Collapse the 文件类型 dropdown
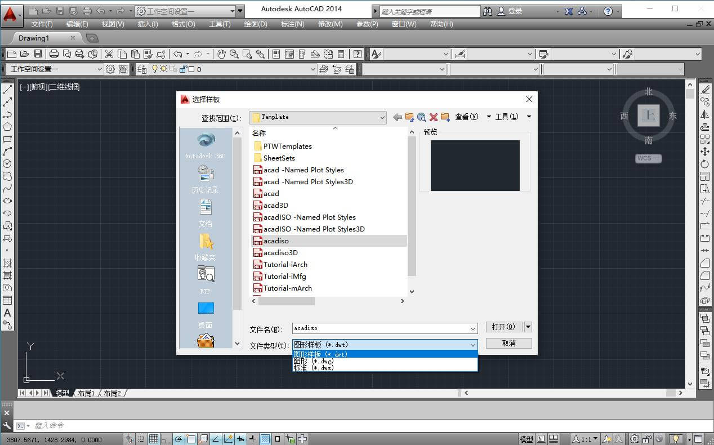The width and height of the screenshot is (714, 445). pyautogui.click(x=473, y=345)
